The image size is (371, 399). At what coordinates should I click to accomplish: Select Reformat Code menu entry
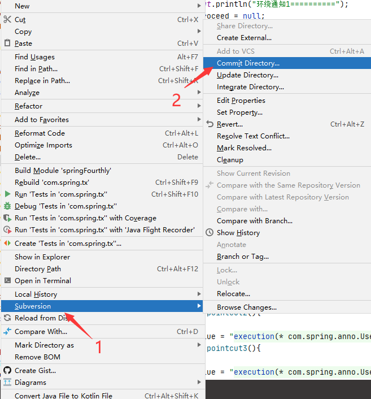[102, 133]
